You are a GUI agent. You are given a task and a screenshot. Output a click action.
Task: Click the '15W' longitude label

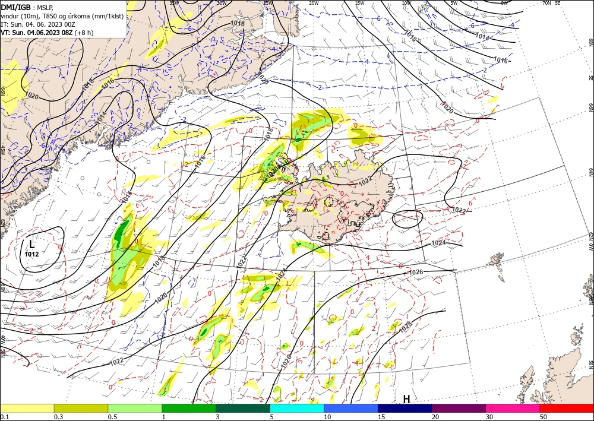[x=360, y=3]
